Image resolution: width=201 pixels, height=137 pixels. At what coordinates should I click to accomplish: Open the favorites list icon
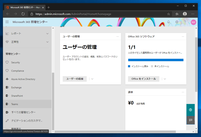click(177, 14)
